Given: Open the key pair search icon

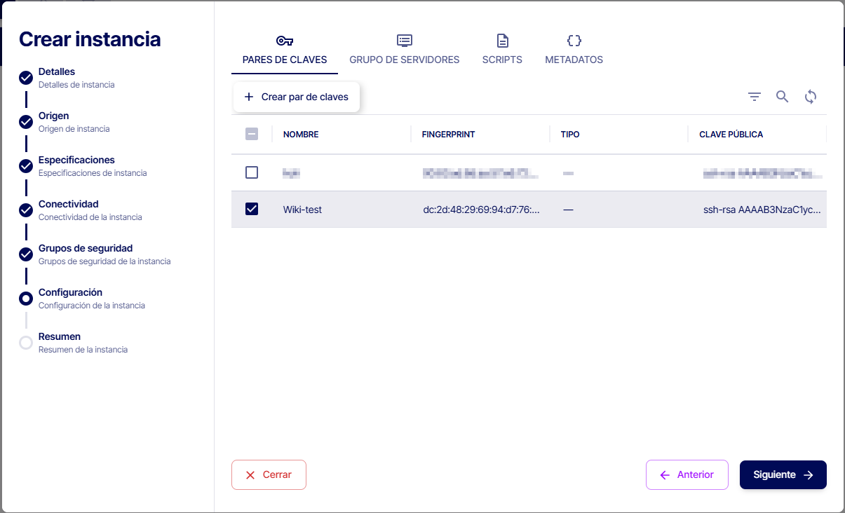Looking at the screenshot, I should pos(783,97).
